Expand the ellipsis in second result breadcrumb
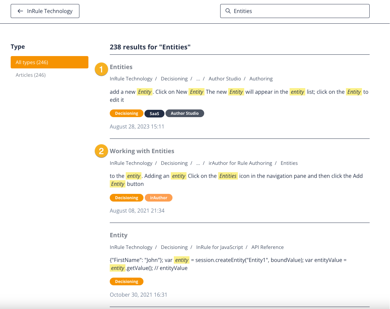The height and width of the screenshot is (309, 390). click(198, 163)
